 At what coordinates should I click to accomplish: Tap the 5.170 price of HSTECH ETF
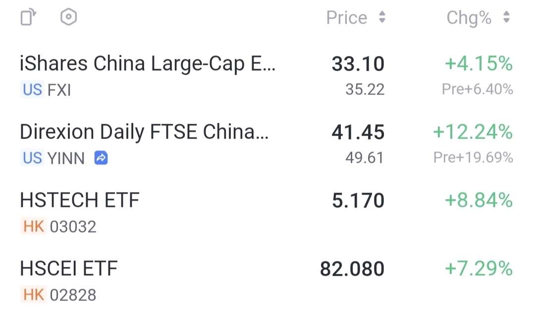[x=358, y=201]
